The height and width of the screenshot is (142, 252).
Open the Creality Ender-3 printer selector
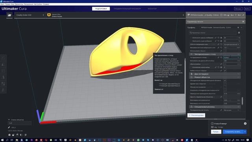[x=30, y=15]
